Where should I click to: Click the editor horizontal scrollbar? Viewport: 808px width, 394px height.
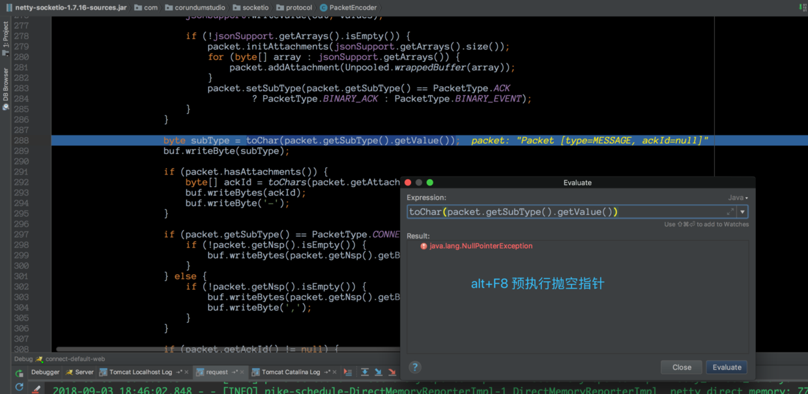coord(228,349)
